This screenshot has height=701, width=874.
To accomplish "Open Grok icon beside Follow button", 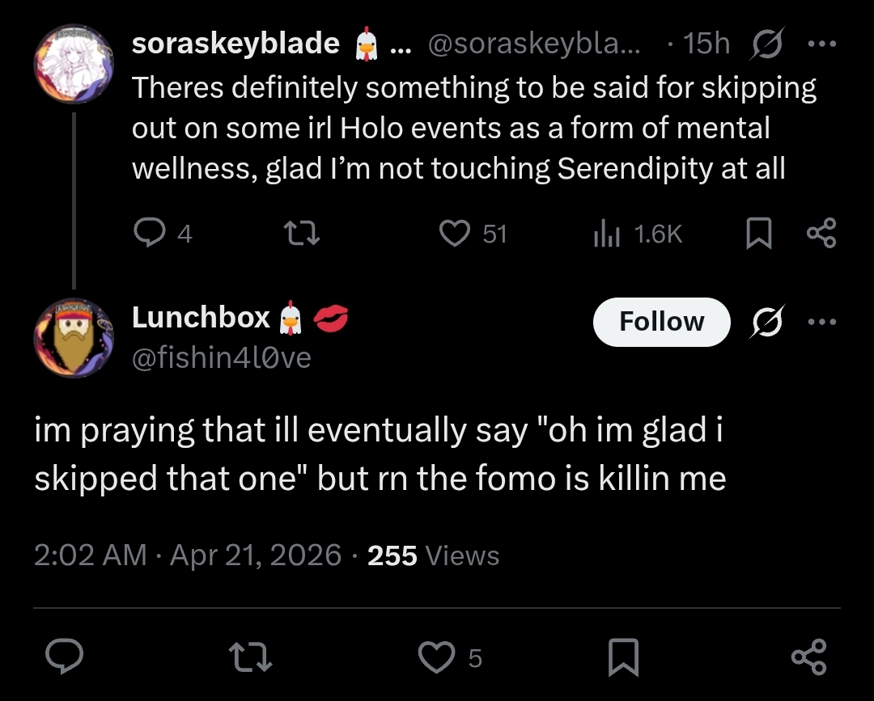I will click(x=766, y=322).
